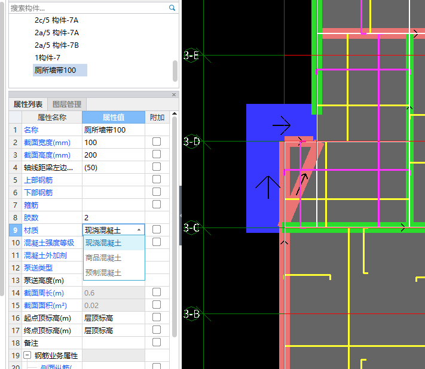Click the properties table vertical scrollbar
Screen dimensions: 425x369
175,226
